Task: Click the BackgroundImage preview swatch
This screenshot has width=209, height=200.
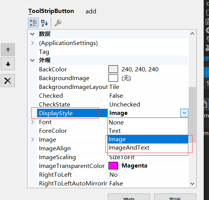Action: (113, 78)
